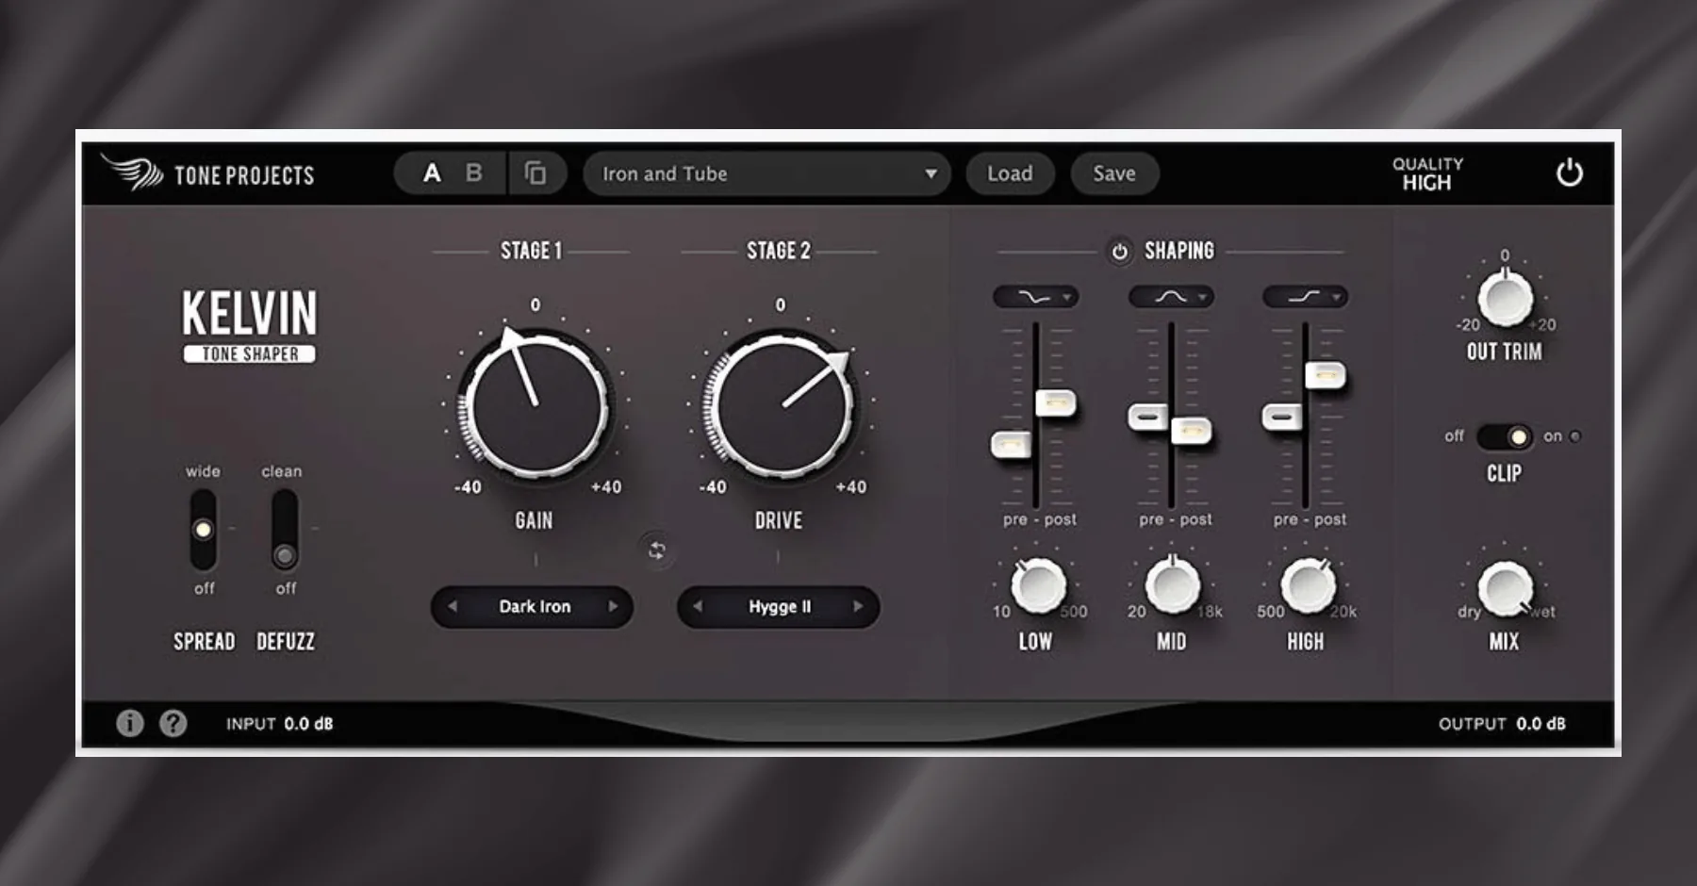
Task: Click the Mix dry/wet knob
Action: point(1505,588)
